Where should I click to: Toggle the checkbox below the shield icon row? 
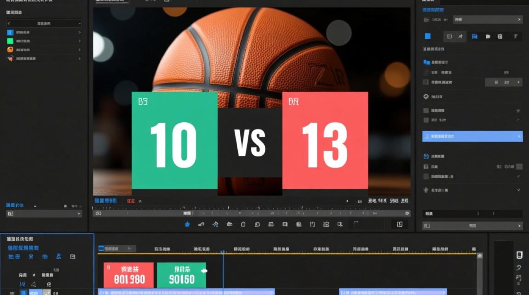click(425, 111)
